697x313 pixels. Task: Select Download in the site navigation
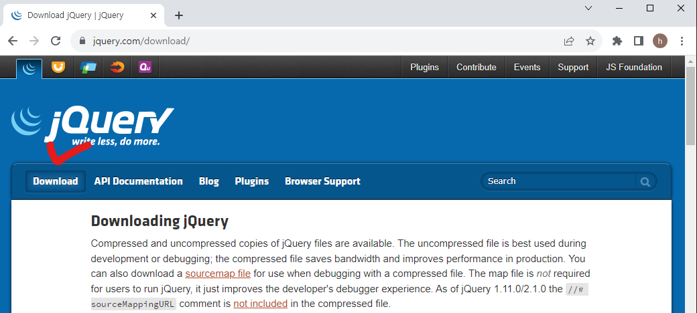(x=56, y=181)
